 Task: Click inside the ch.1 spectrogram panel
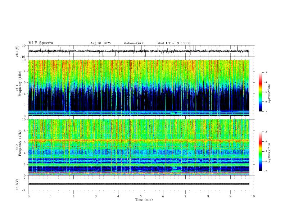139,88
